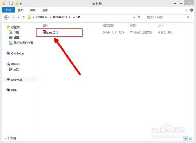Click the 网络 network icon

click(8, 90)
